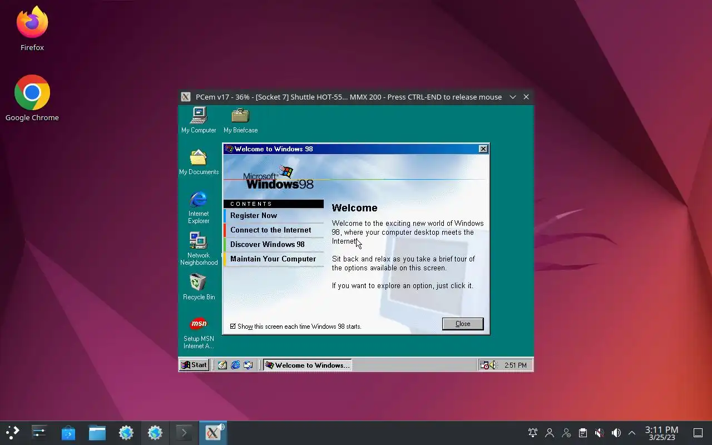The height and width of the screenshot is (445, 712).
Task: Click the PCem window X11 title icon
Action: pos(186,97)
